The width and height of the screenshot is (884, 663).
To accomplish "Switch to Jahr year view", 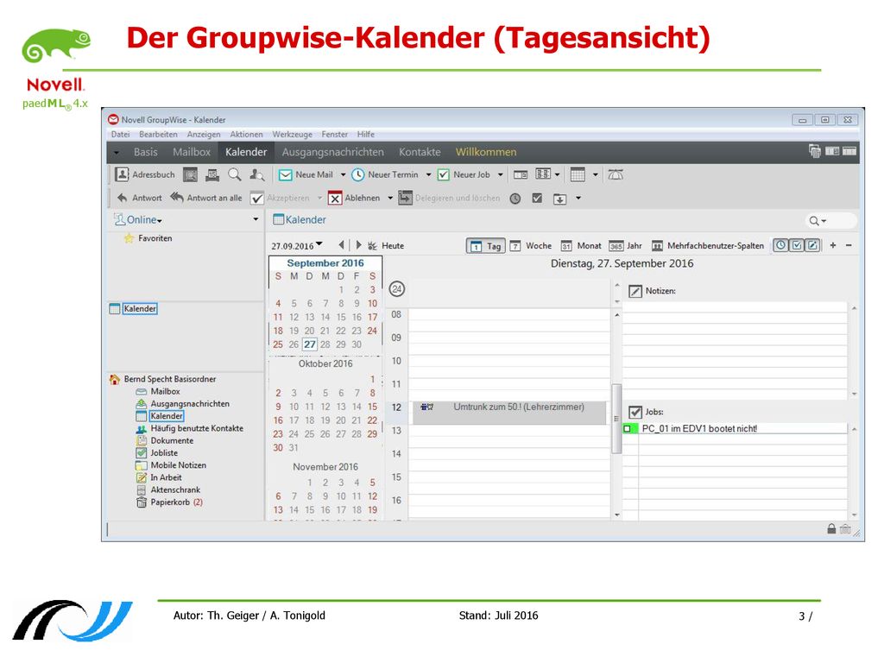I will 625,246.
